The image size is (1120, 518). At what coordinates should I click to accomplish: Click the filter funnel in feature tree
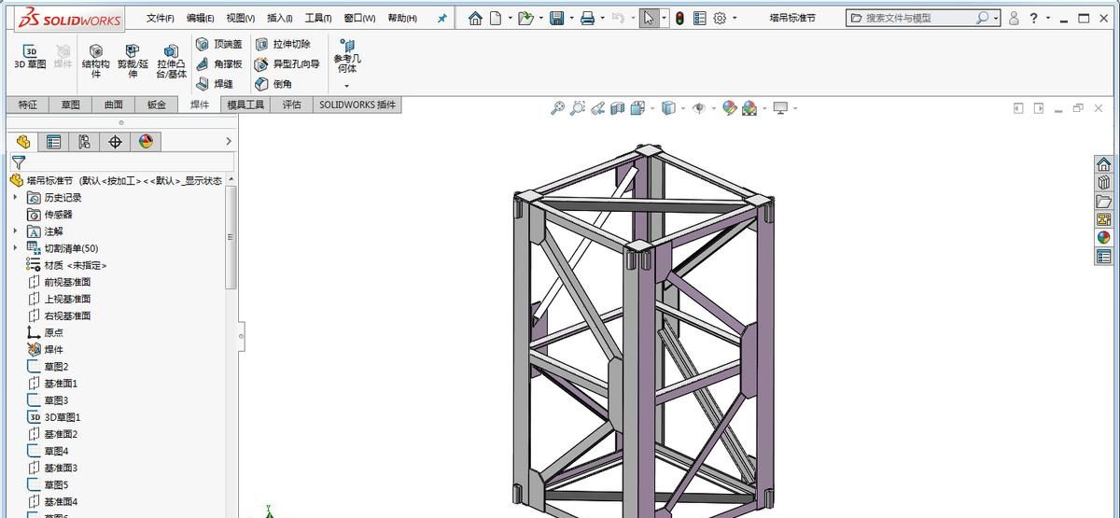(18, 162)
